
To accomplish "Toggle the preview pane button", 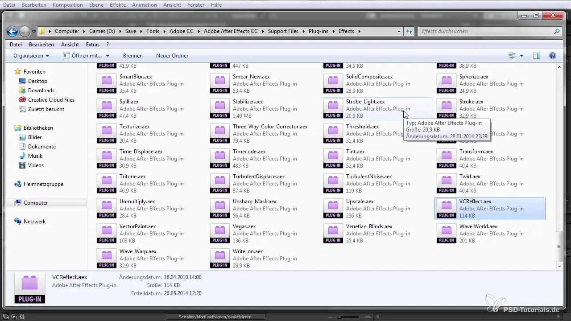I will [x=537, y=56].
